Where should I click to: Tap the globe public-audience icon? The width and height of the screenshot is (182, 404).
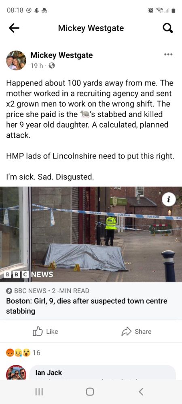tap(51, 66)
